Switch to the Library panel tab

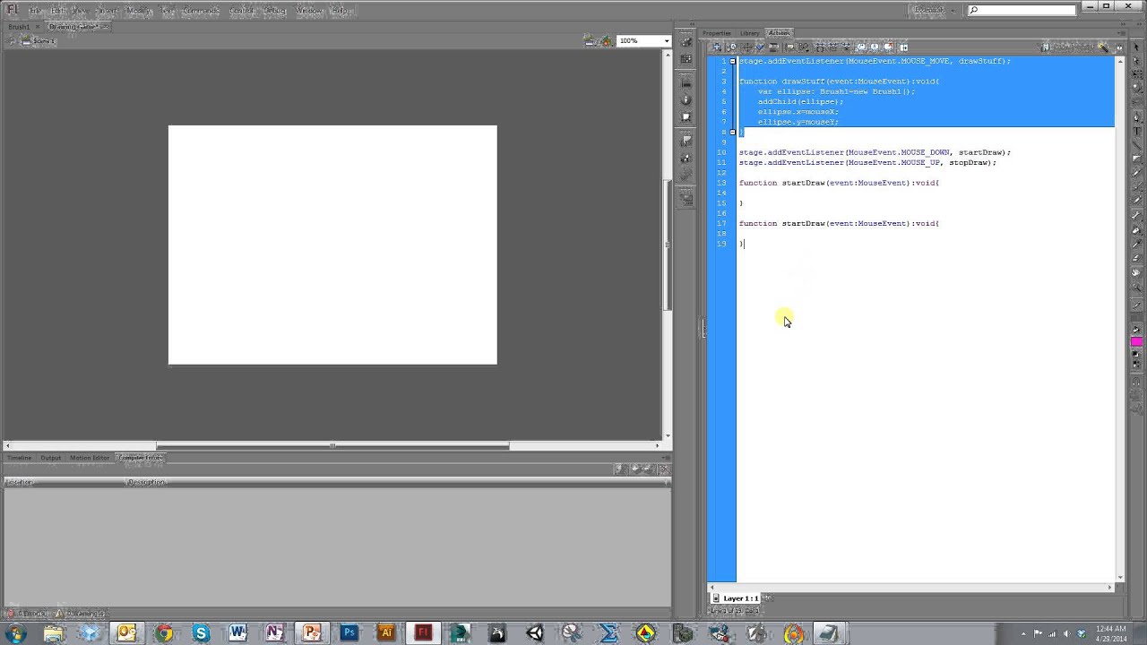click(749, 33)
